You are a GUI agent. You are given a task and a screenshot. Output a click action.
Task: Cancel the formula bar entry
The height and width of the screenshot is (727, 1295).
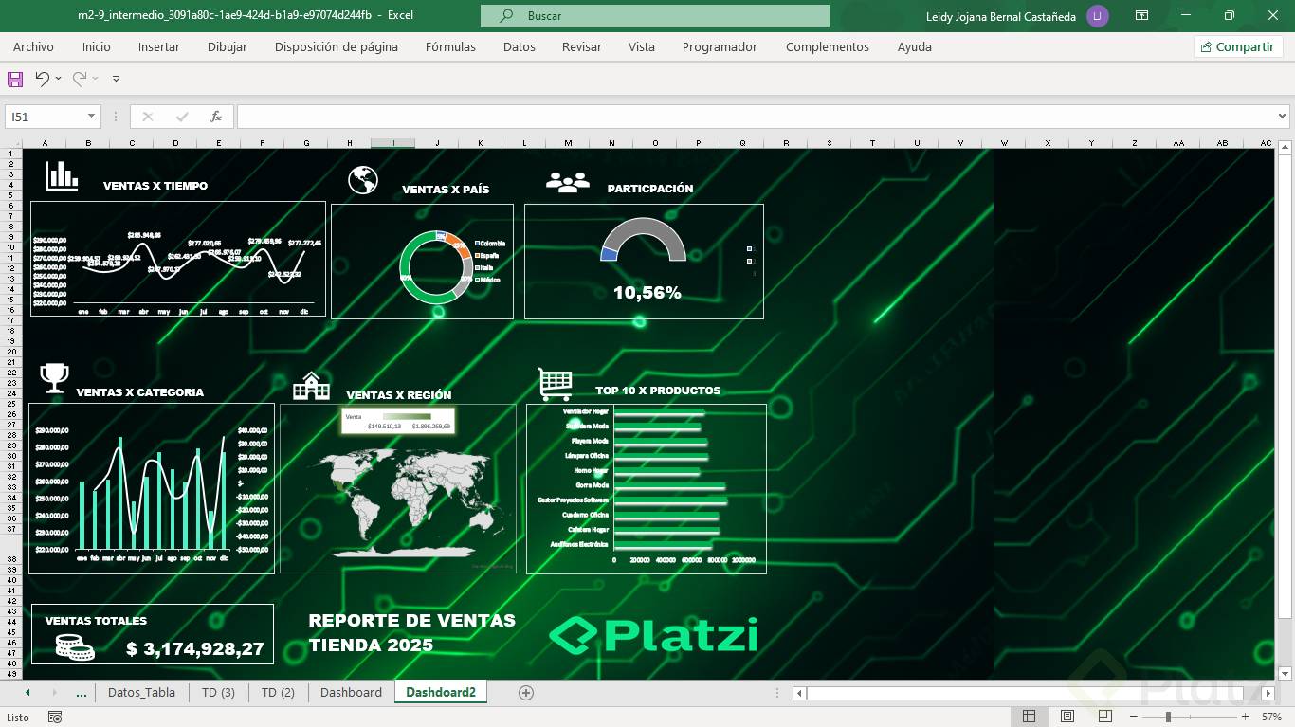pos(147,117)
